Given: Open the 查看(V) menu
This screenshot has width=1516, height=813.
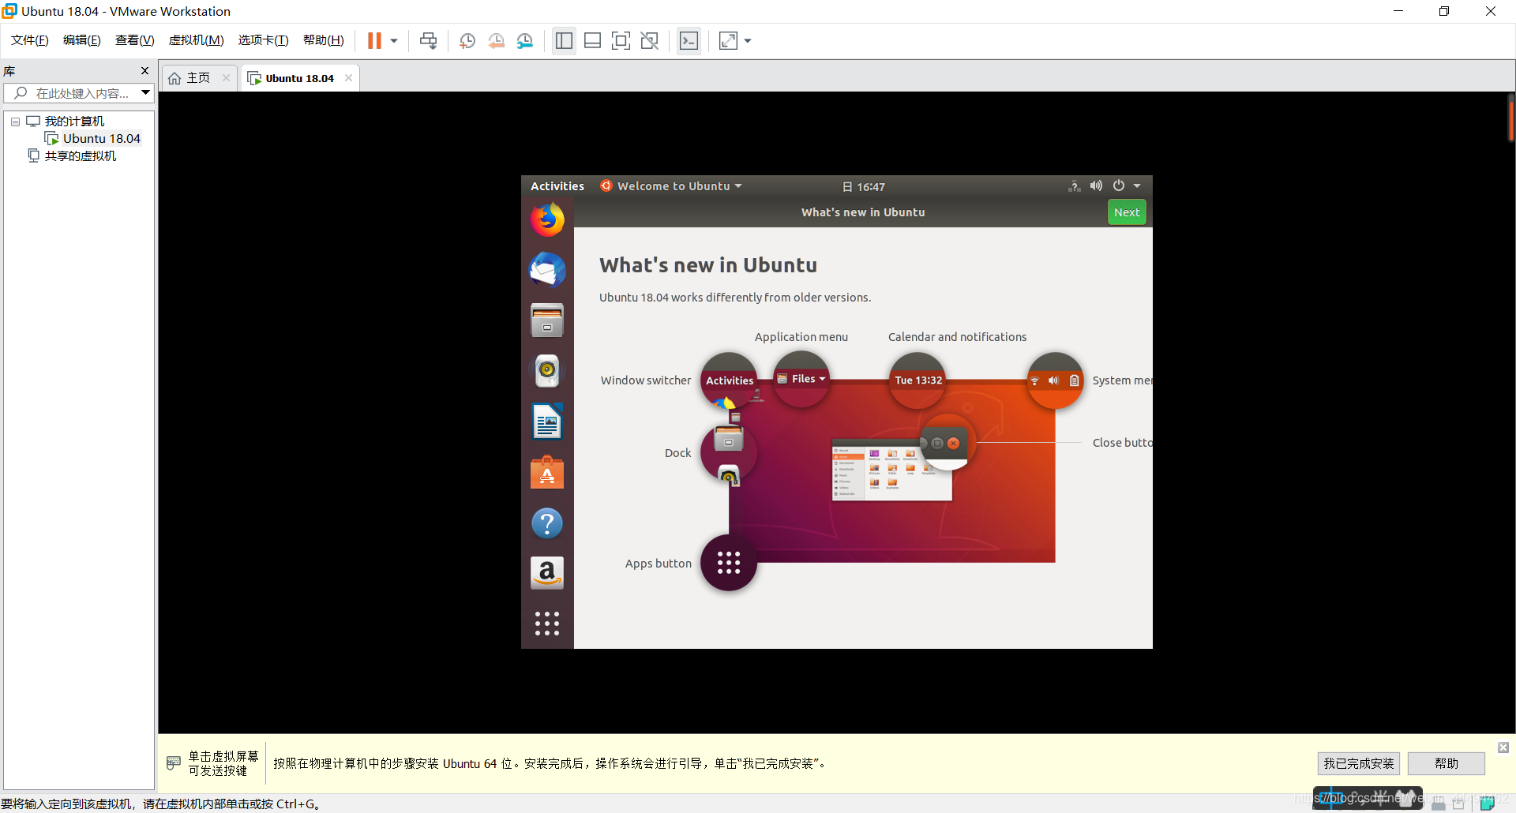Looking at the screenshot, I should [134, 40].
